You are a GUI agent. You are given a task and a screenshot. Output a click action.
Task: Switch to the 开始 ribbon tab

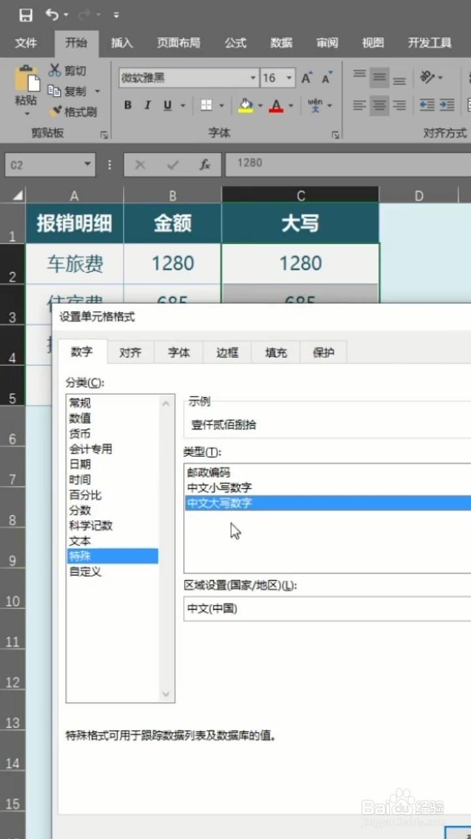coord(76,43)
